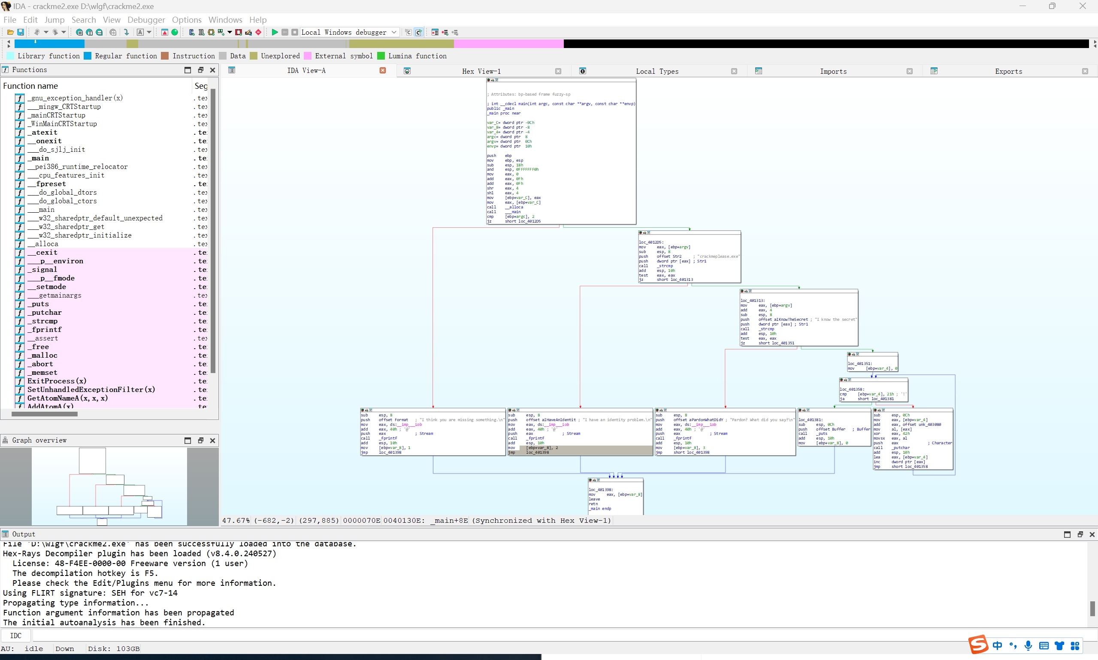The image size is (1098, 660).
Task: Click the third round green toolbar icon
Action: (99, 32)
